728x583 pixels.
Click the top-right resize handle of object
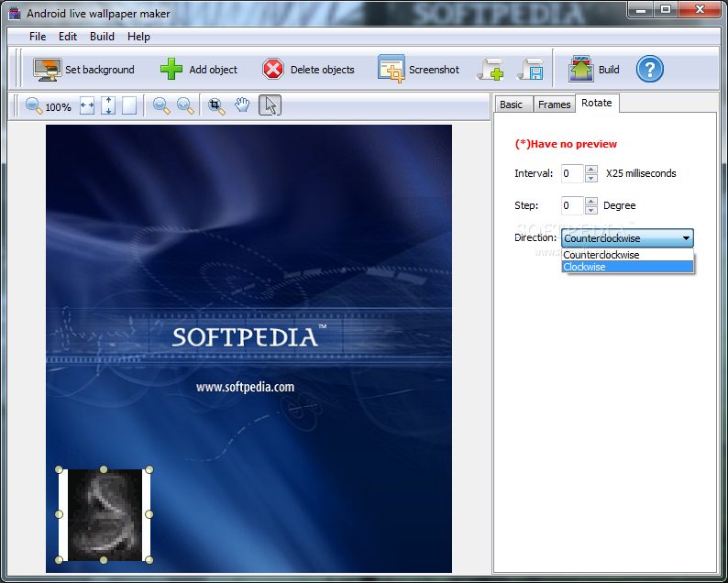coord(149,469)
